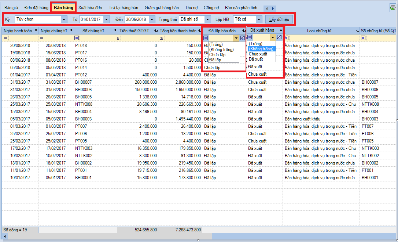This screenshot has height=242, width=398.
Task: Select the Bán hàng tab
Action: 63,8
